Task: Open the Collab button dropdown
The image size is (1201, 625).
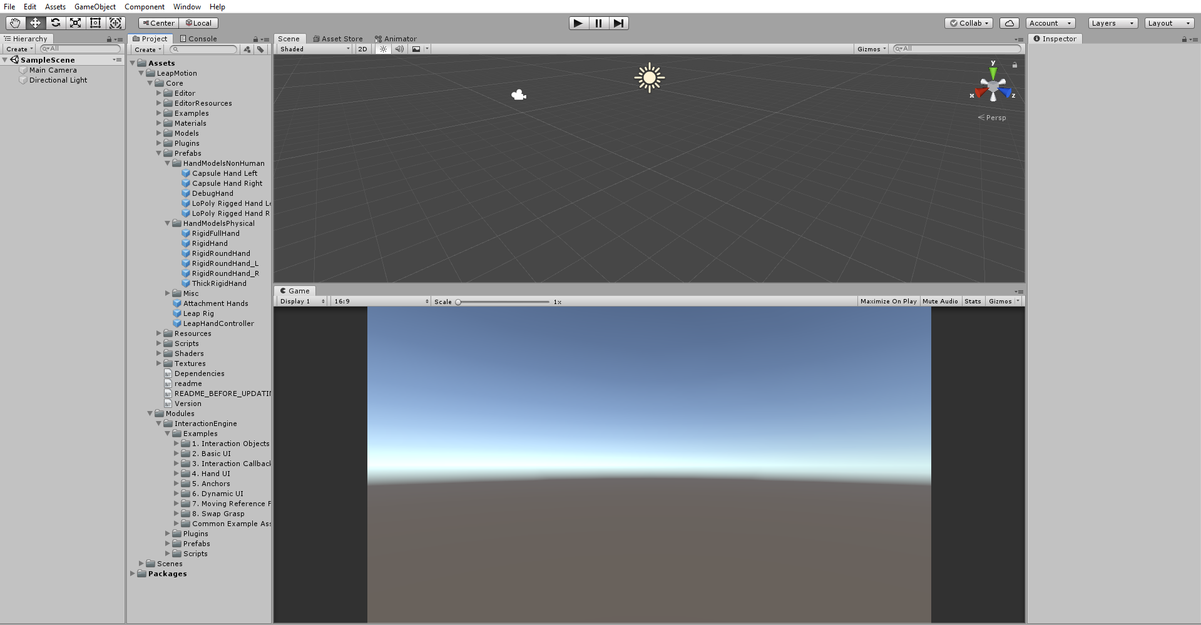Action: point(968,23)
